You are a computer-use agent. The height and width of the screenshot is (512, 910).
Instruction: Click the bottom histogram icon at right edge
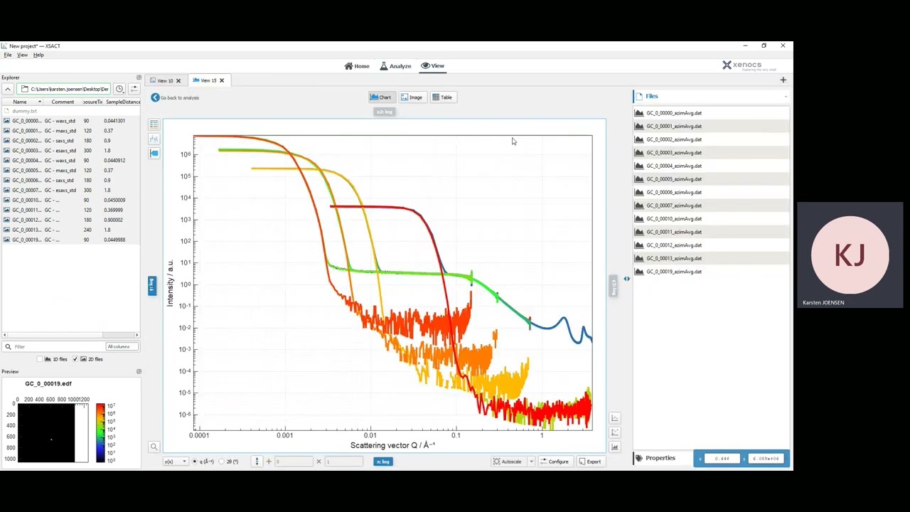(615, 447)
